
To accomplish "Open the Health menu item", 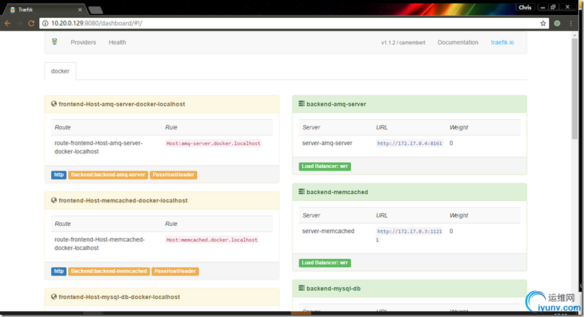I will (x=117, y=42).
